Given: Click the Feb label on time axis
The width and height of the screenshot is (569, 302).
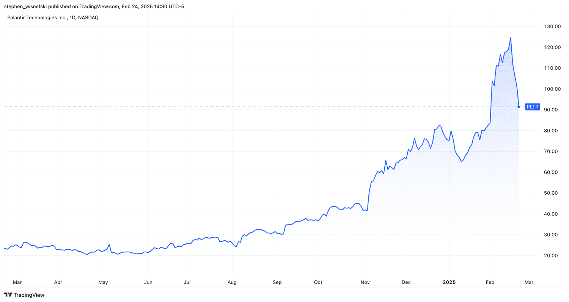Looking at the screenshot, I should 490,282.
